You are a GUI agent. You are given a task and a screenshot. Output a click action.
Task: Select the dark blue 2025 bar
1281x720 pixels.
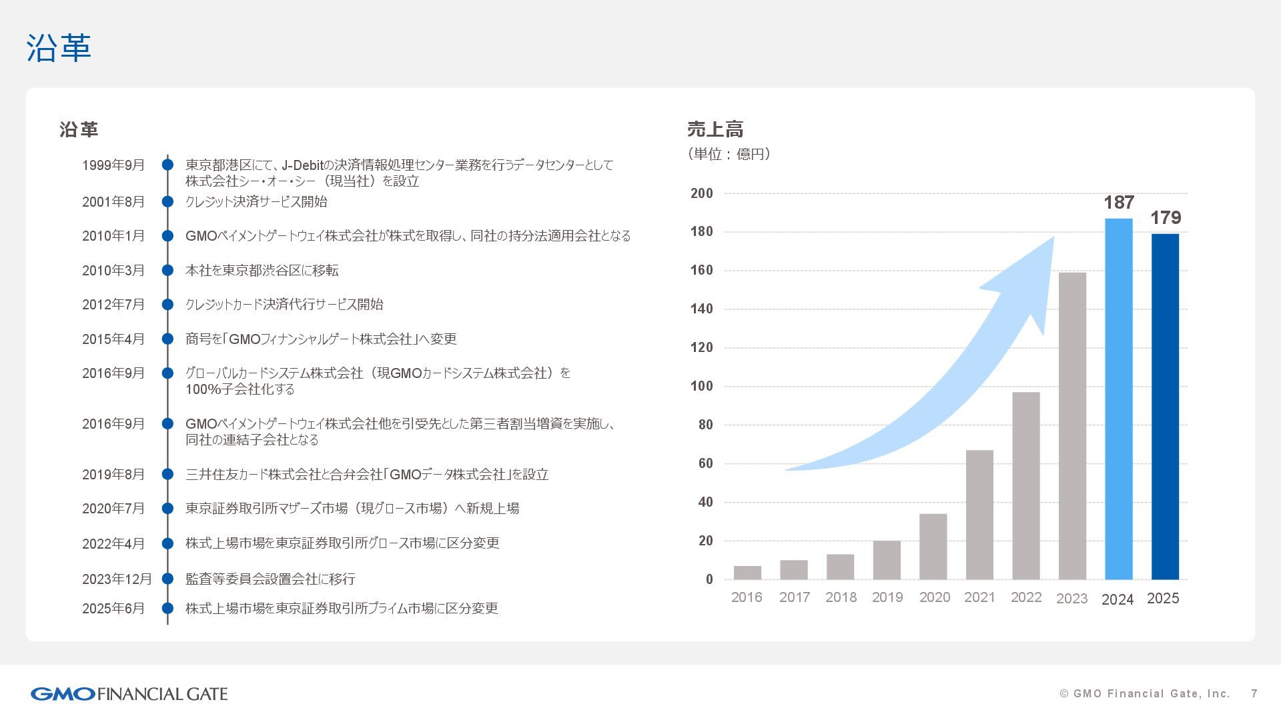[x=1165, y=407]
